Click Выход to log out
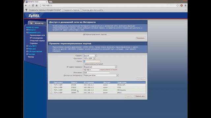The width and height of the screenshot is (211, 118). pyautogui.click(x=31, y=57)
